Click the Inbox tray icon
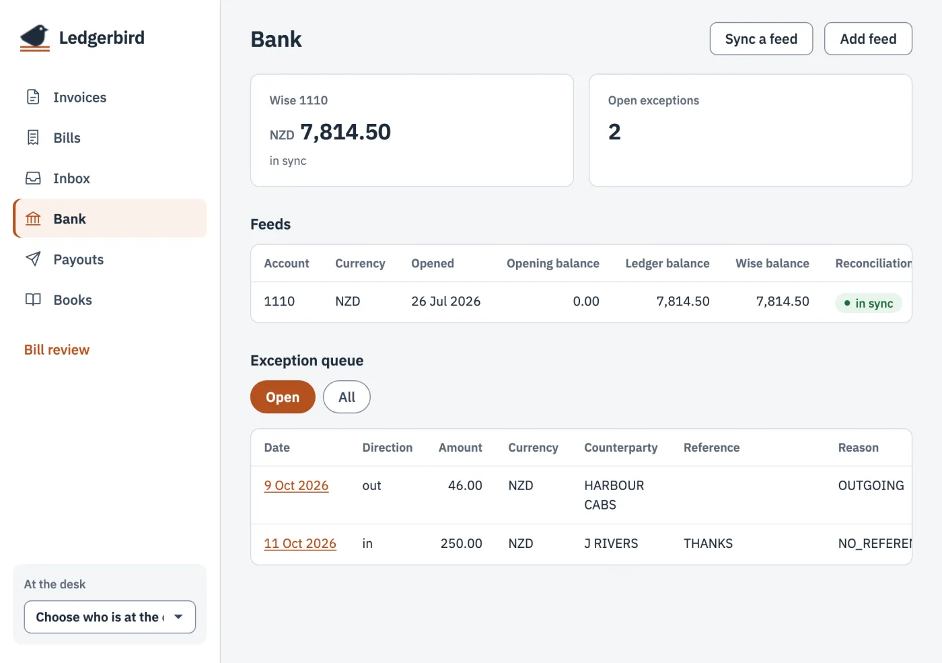The image size is (942, 663). [x=33, y=178]
